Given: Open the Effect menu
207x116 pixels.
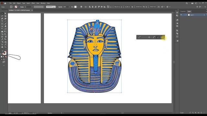Looking at the screenshot, I should coord(33,3).
